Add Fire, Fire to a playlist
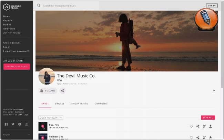Screen dimensions: 224x140 click(204, 126)
